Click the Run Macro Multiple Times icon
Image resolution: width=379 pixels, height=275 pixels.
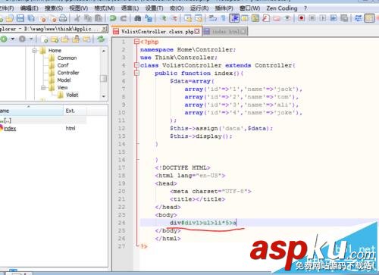(334, 18)
